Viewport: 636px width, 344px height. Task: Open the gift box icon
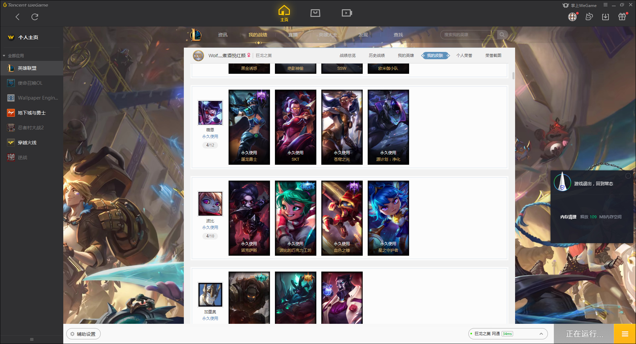click(622, 17)
